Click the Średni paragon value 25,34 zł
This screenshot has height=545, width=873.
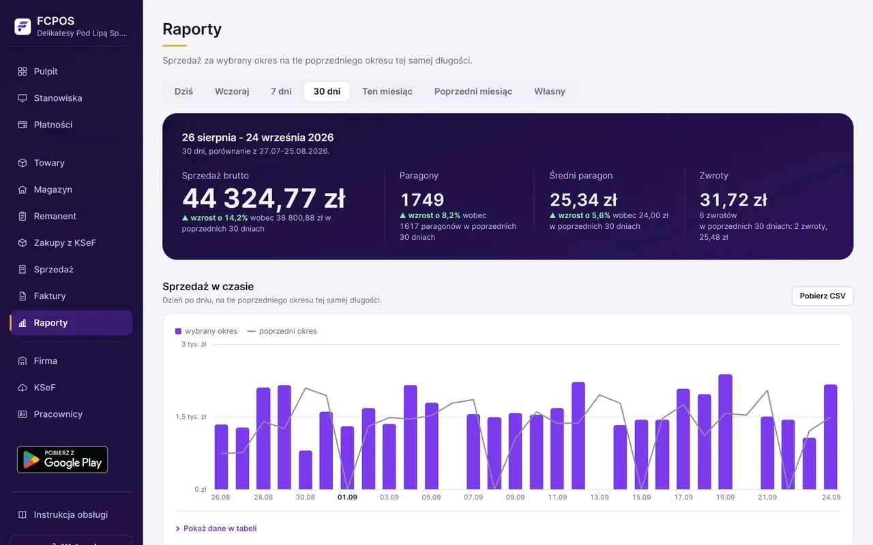tap(584, 200)
